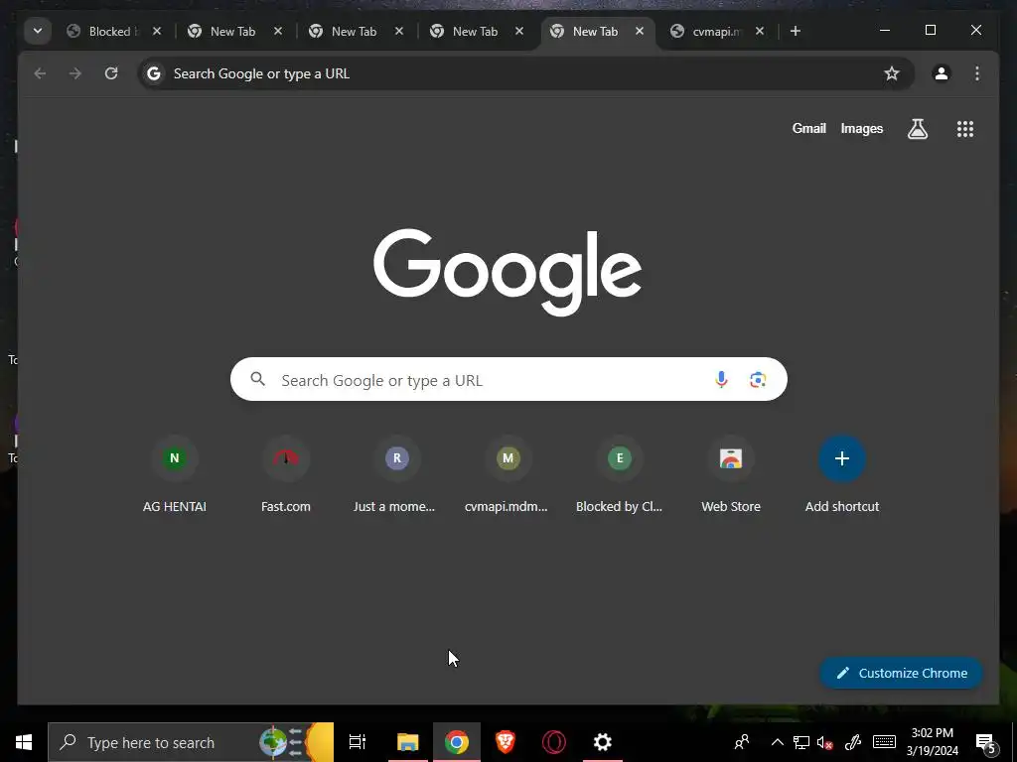Open the Google apps grid
This screenshot has width=1017, height=762.
coord(965,129)
